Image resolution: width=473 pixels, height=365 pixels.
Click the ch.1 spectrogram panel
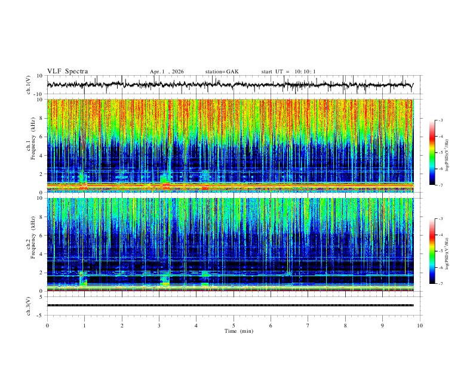[x=230, y=146]
